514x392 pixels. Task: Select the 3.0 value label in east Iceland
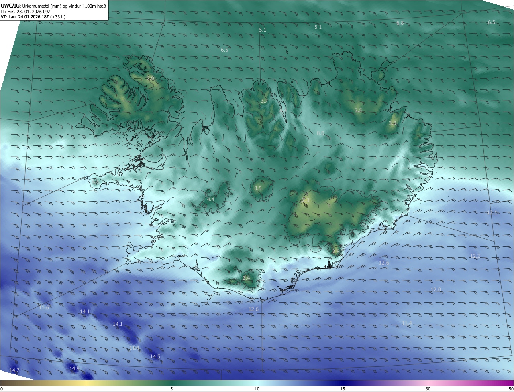(x=392, y=123)
